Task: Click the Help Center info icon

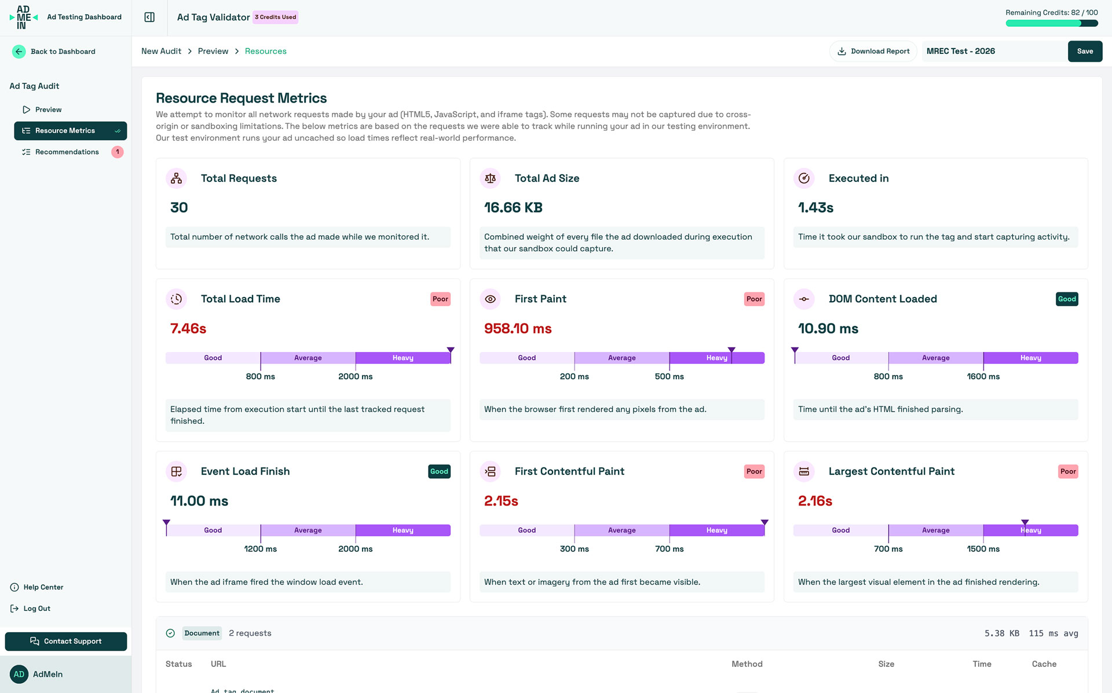Action: (14, 587)
